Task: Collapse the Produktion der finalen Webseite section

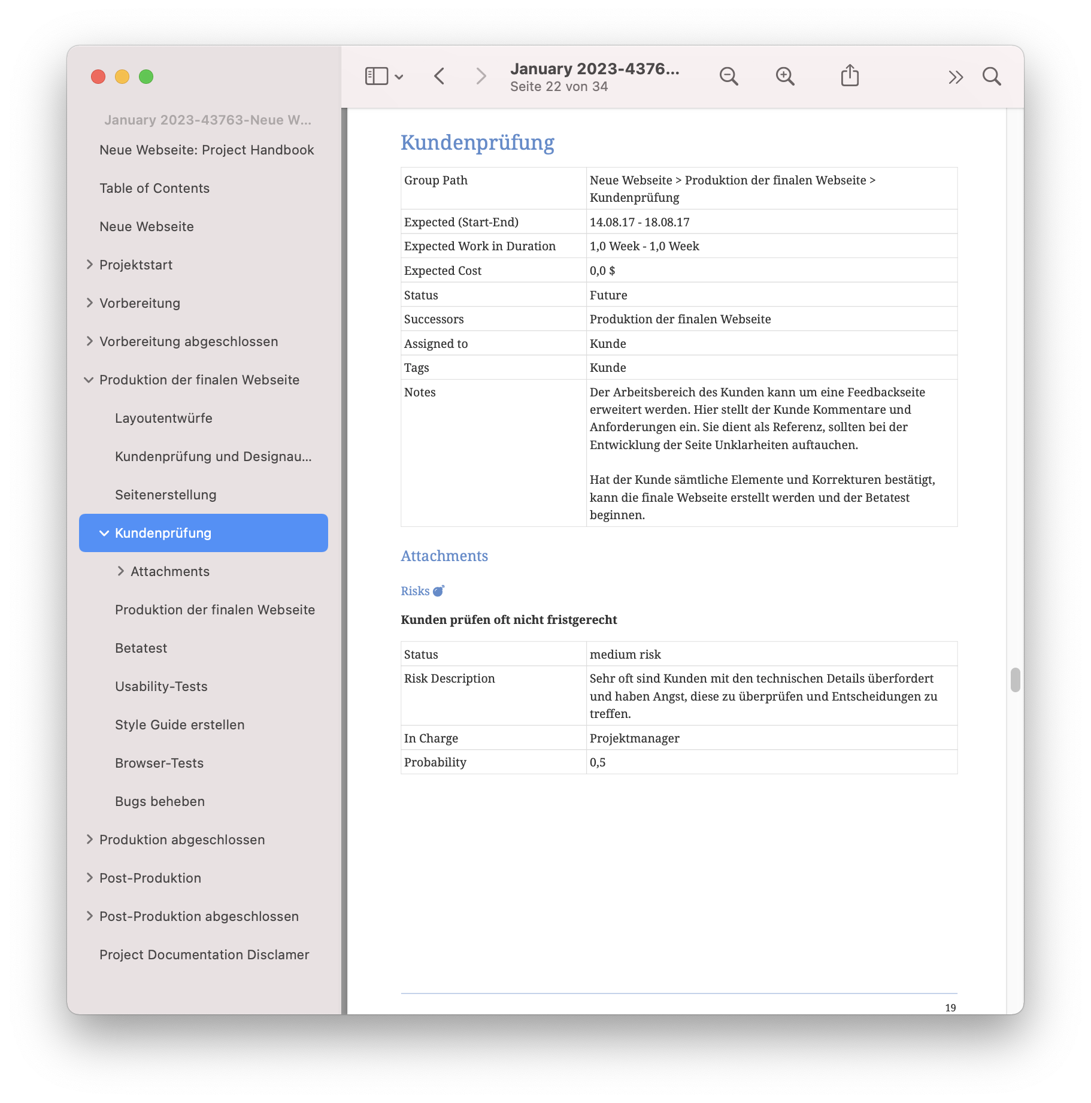Action: pos(89,380)
